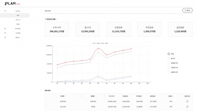Image resolution: width=197 pixels, height=111 pixels.
Task: Click the red line data point at 10월
Action: coord(131,49)
